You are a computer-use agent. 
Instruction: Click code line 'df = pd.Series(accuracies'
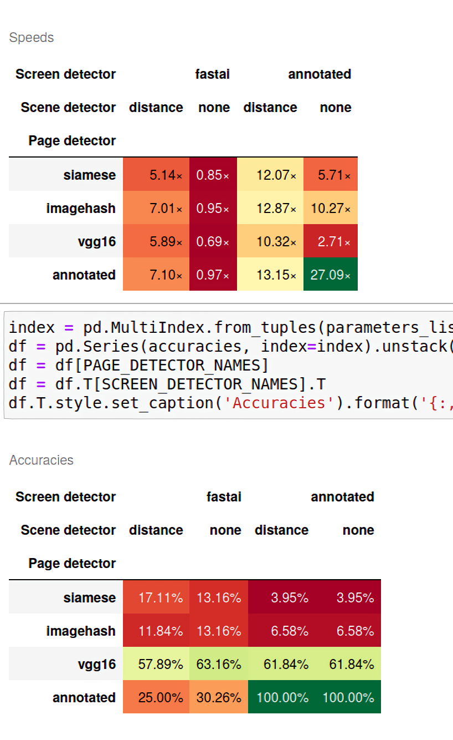coord(231,346)
